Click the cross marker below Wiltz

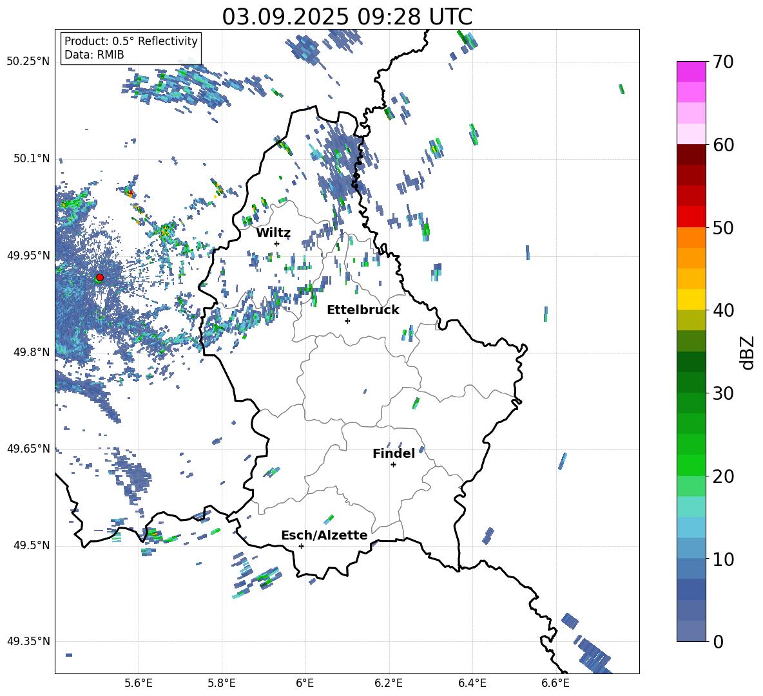pos(277,243)
